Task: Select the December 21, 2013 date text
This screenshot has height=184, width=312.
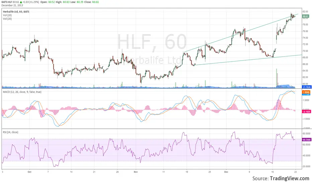Action: pyautogui.click(x=12, y=5)
